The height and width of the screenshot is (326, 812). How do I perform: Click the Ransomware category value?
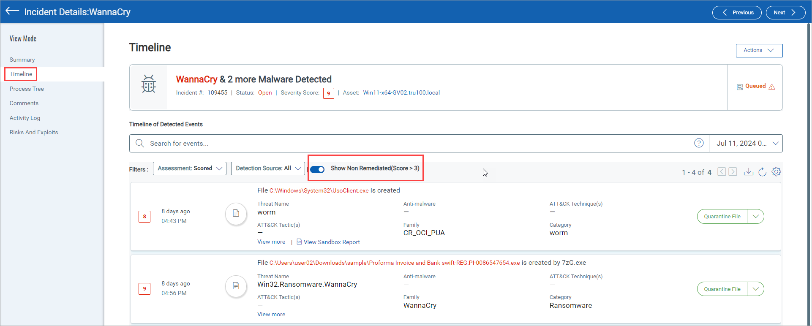pos(570,305)
